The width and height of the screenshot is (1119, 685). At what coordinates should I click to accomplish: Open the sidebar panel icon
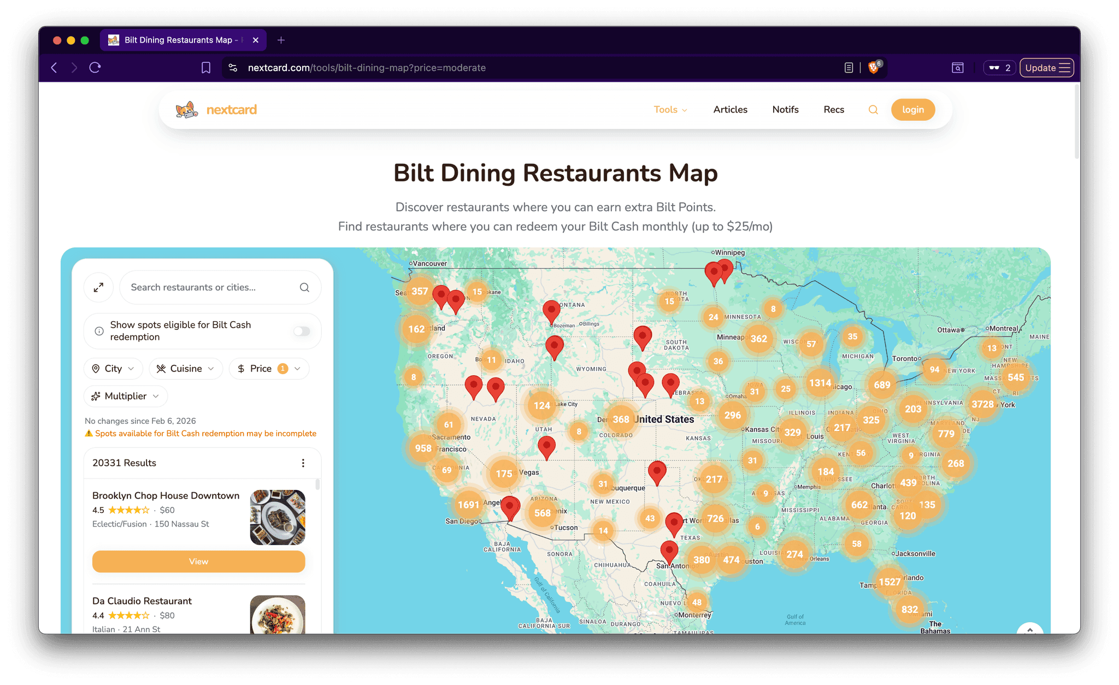coord(957,68)
